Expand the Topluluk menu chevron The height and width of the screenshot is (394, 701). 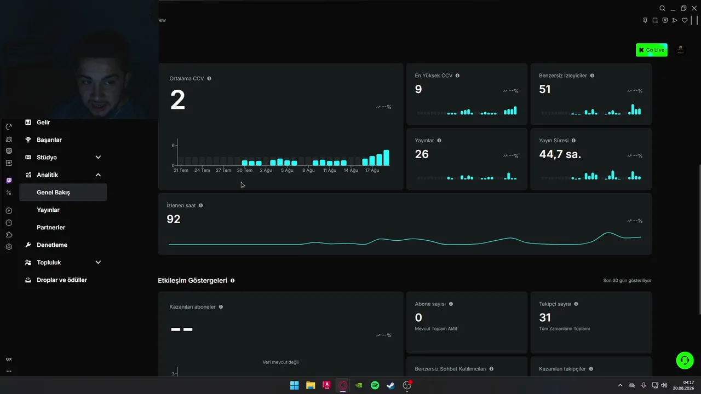pyautogui.click(x=98, y=263)
